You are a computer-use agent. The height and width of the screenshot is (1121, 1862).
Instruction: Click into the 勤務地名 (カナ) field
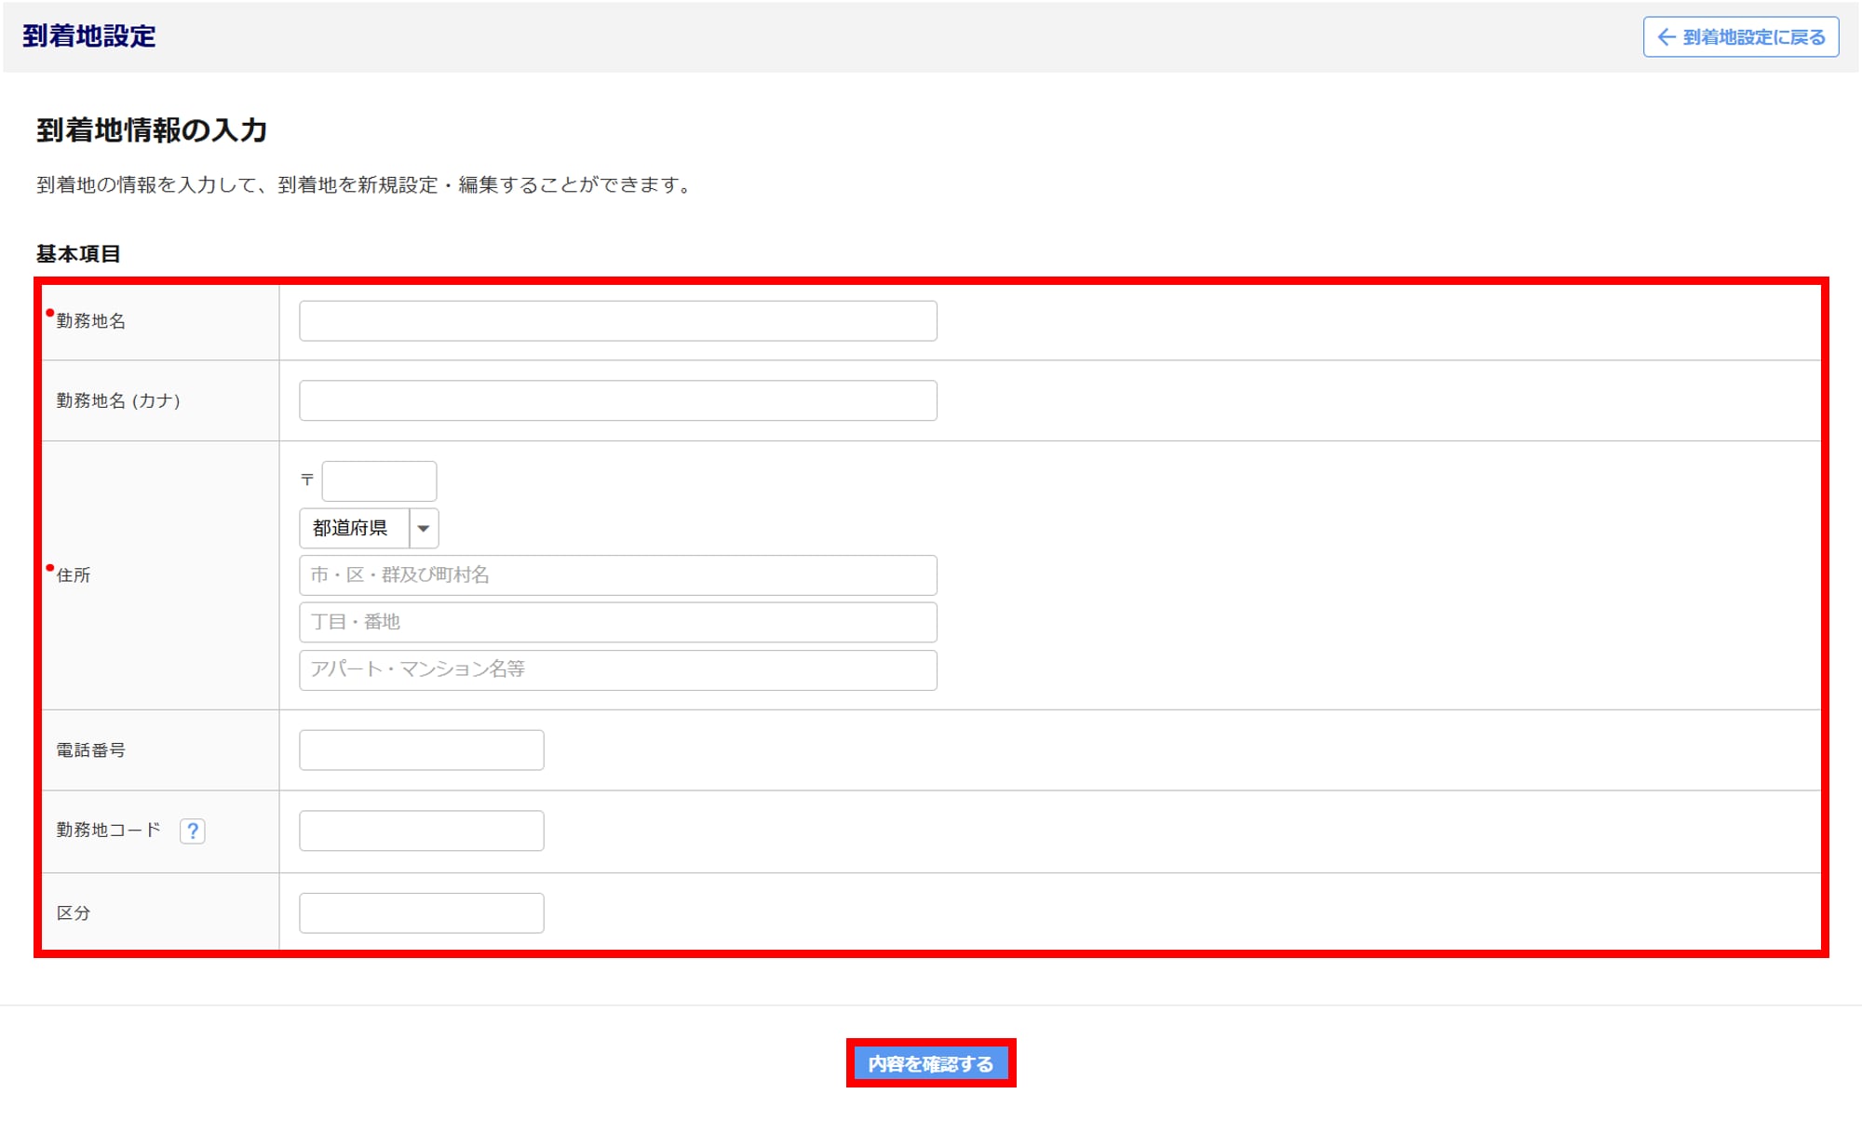point(617,400)
